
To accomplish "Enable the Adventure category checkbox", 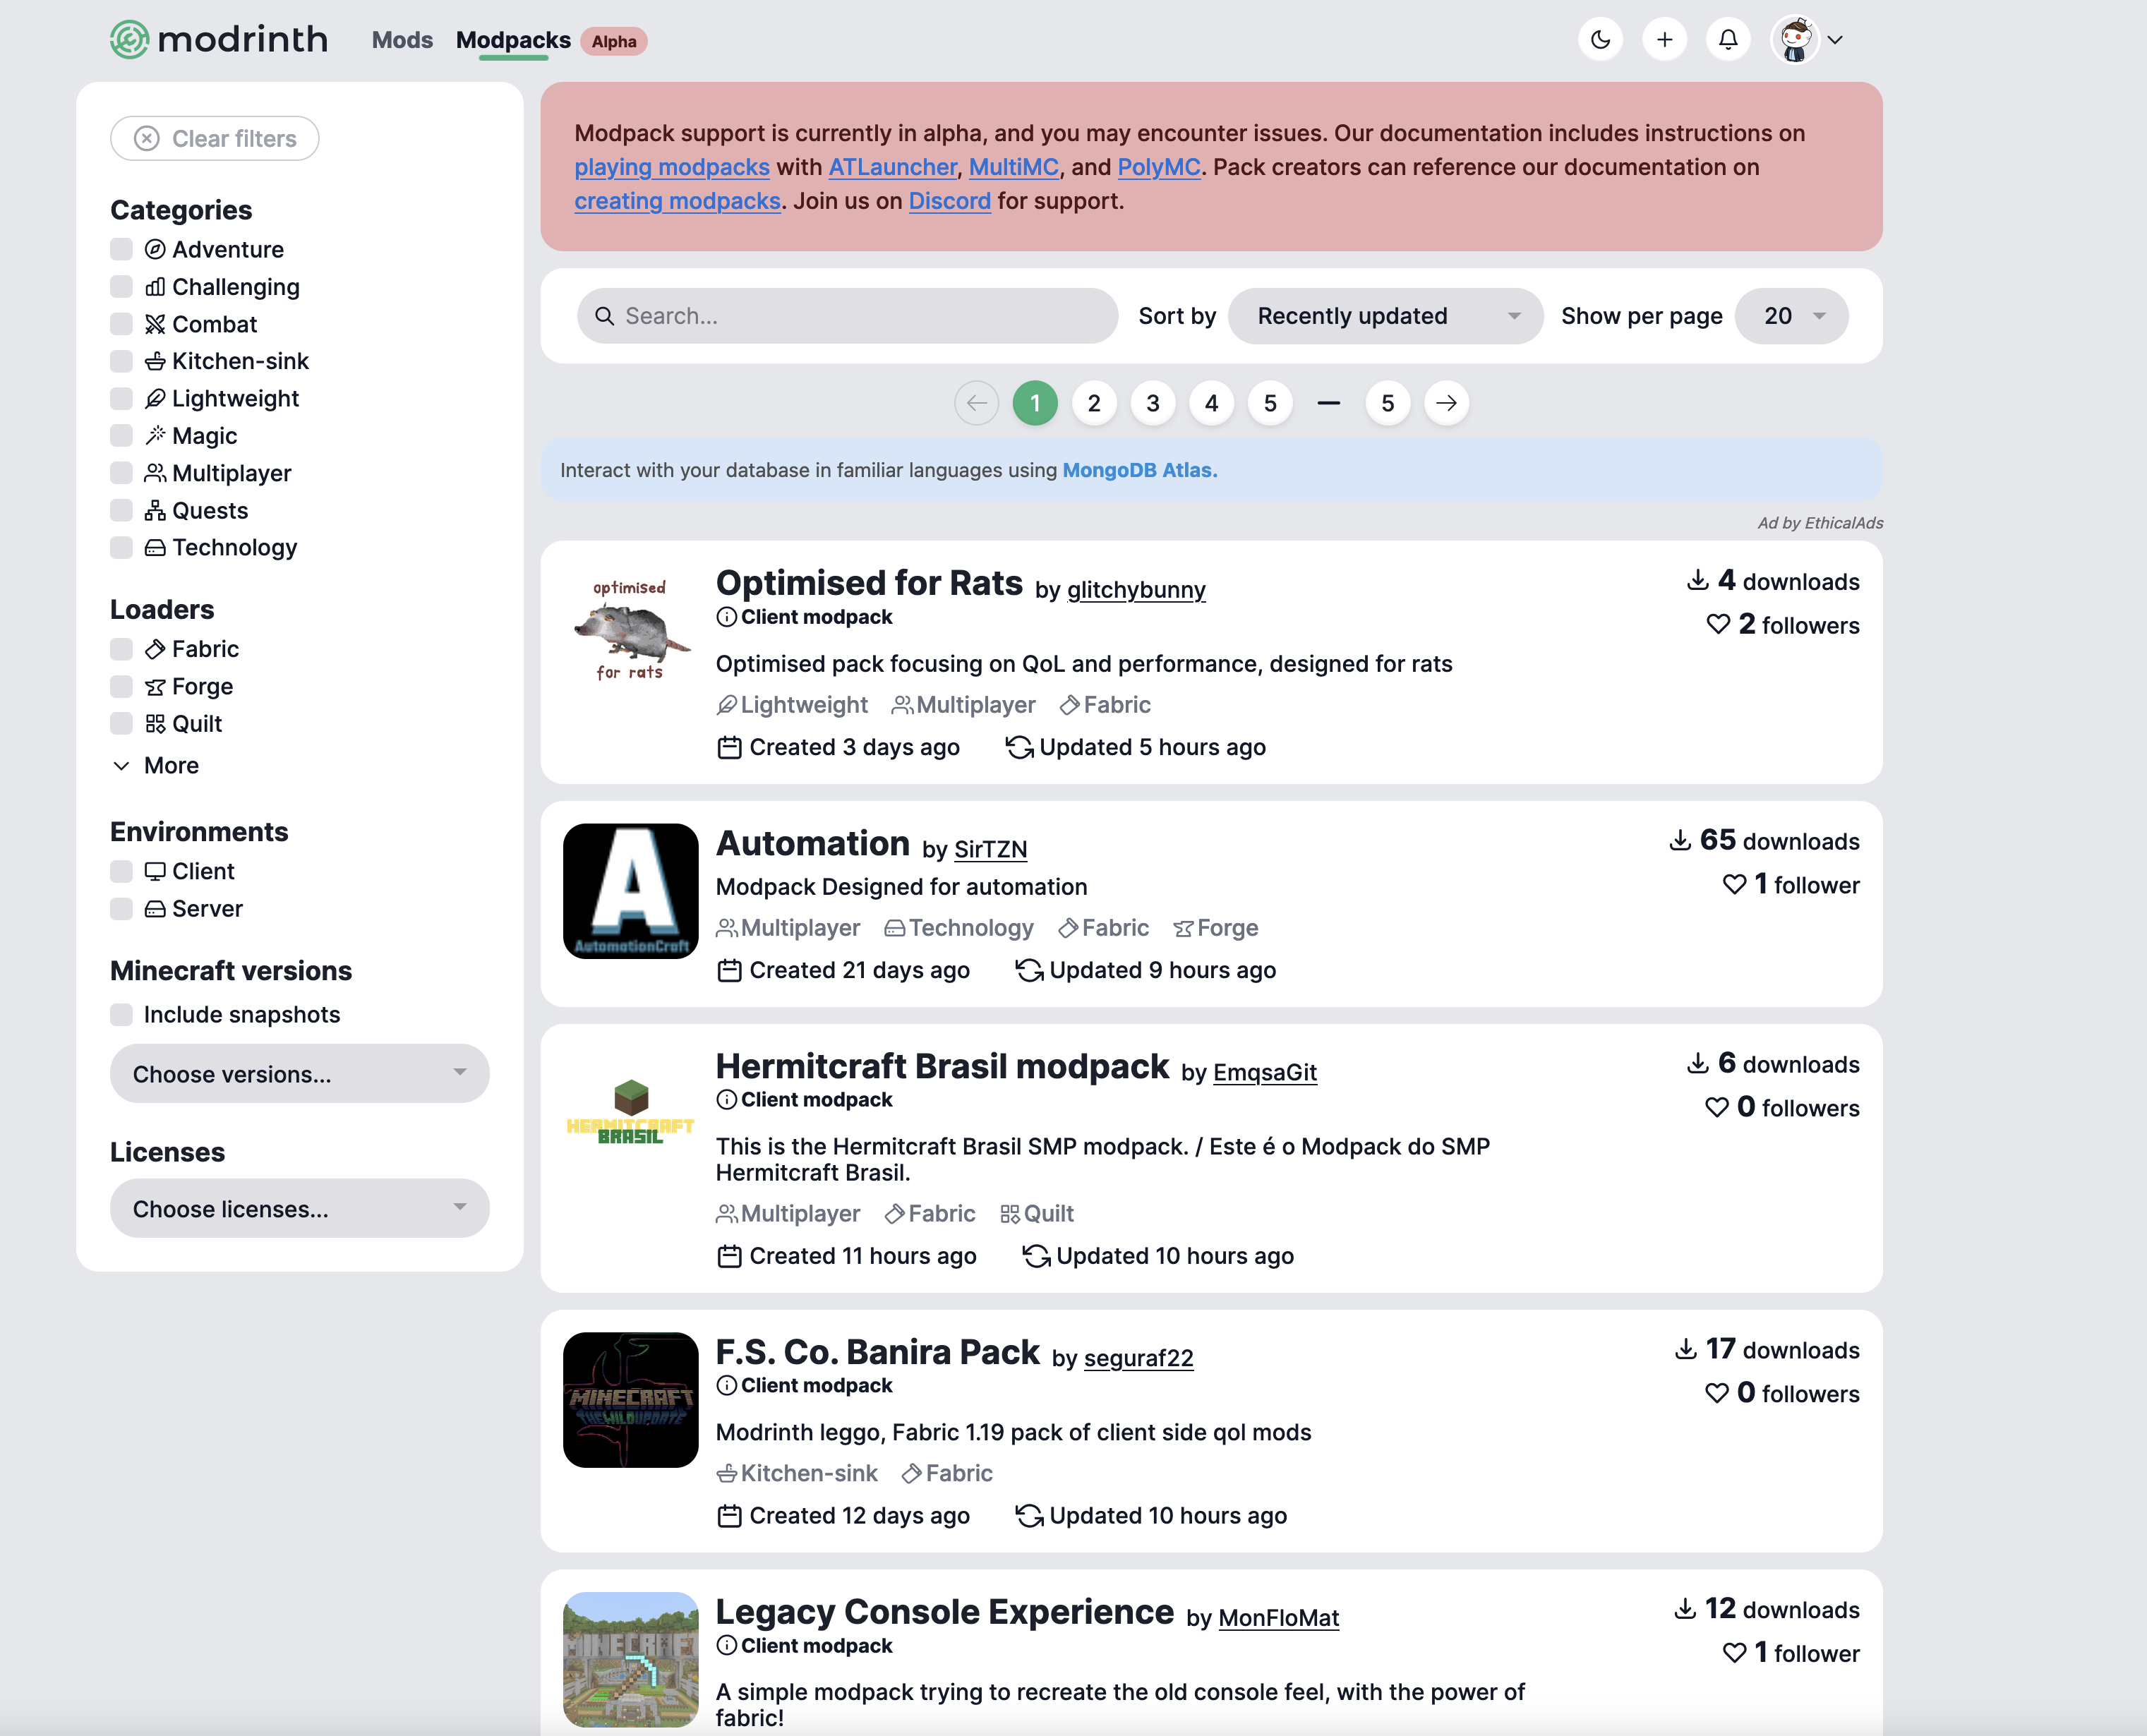I will (x=122, y=249).
